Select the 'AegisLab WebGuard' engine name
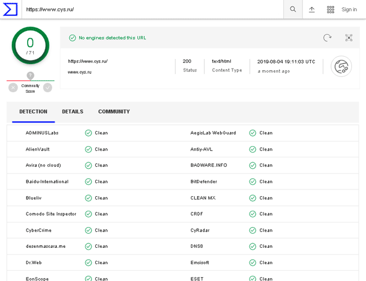This screenshot has height=281, width=366. click(213, 133)
